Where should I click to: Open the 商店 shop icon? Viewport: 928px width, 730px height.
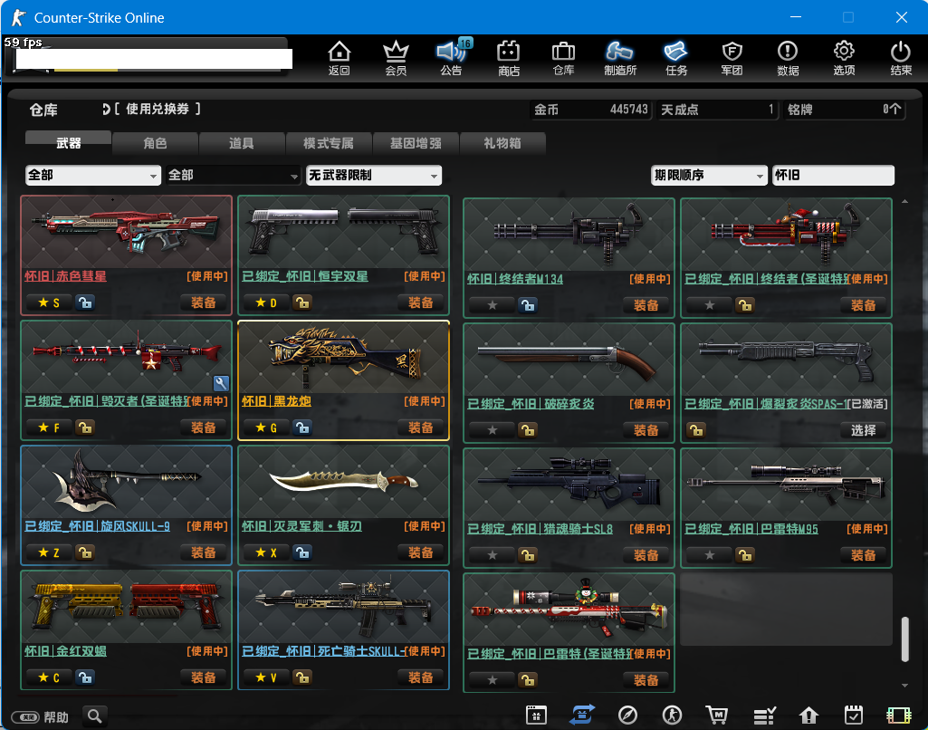click(509, 58)
